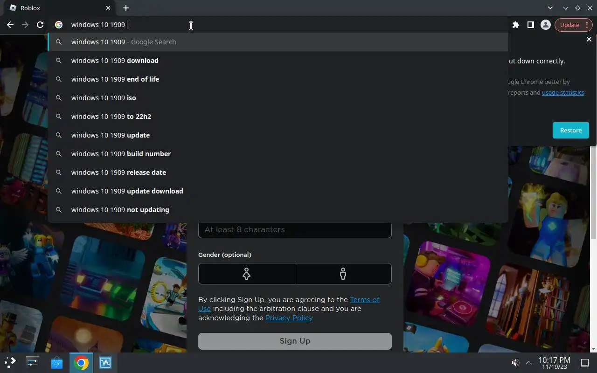Open the settings sliders taskbar icon
597x373 pixels.
32,362
